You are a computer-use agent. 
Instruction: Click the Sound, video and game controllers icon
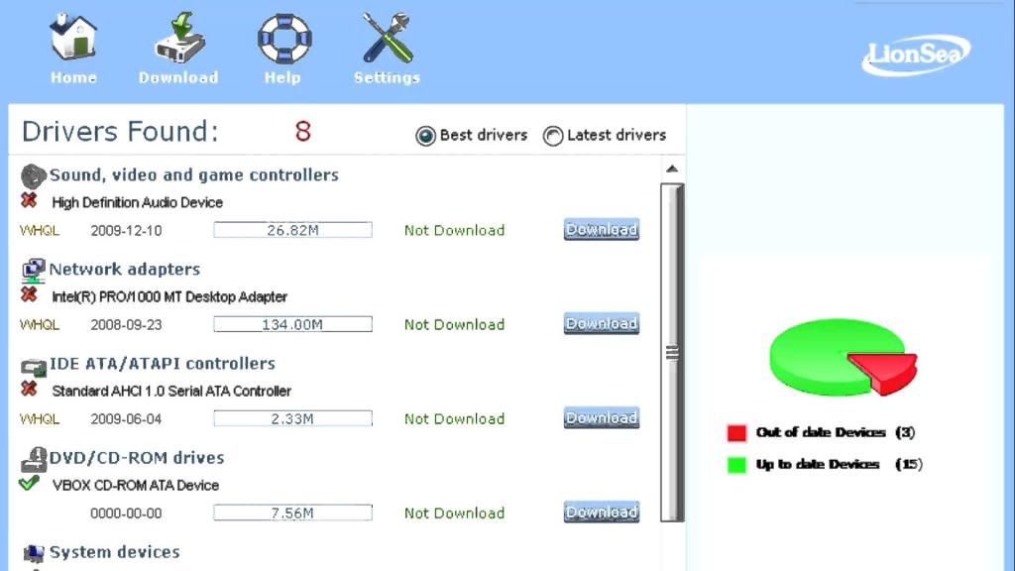(x=34, y=175)
